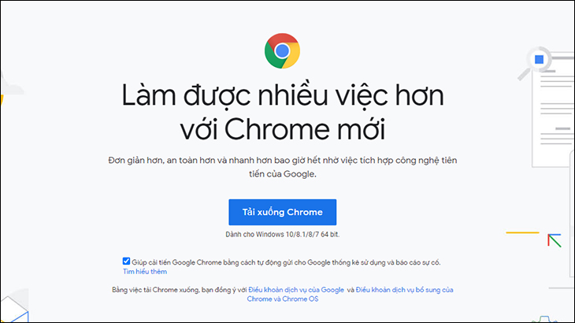Uncheck the usage statistics reporting checkbox
Screen dimensions: 575x323
point(127,261)
